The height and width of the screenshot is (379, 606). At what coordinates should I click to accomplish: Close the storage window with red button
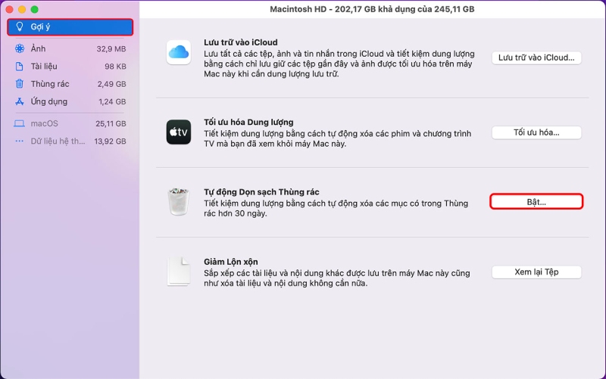[x=10, y=9]
